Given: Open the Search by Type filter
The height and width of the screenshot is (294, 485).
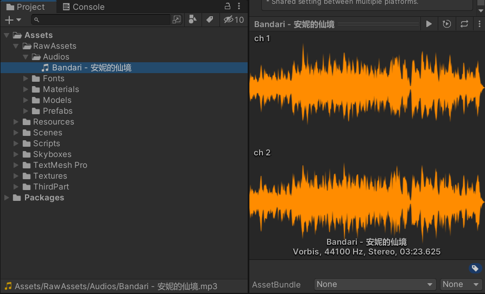Looking at the screenshot, I should point(193,19).
